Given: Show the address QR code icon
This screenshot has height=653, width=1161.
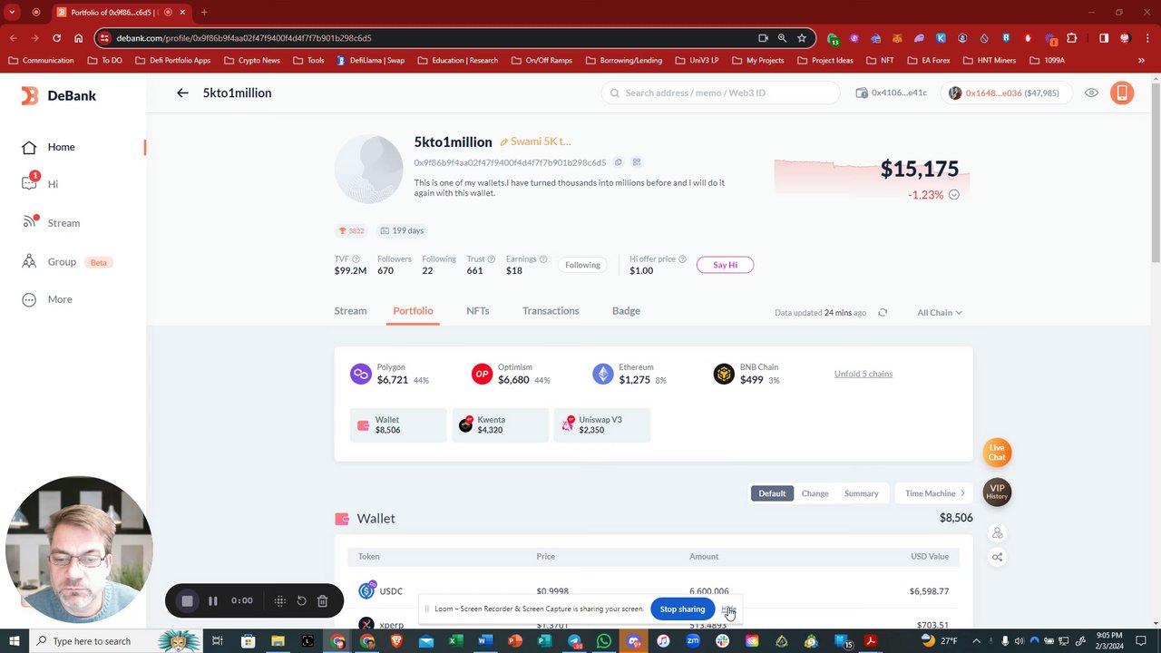Looking at the screenshot, I should tap(637, 162).
